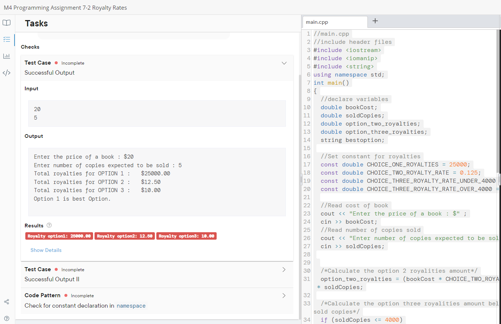Screen dimensions: 501x324
Task: Select the Tasks checklist icon in the sidebar
Action: click(6, 39)
